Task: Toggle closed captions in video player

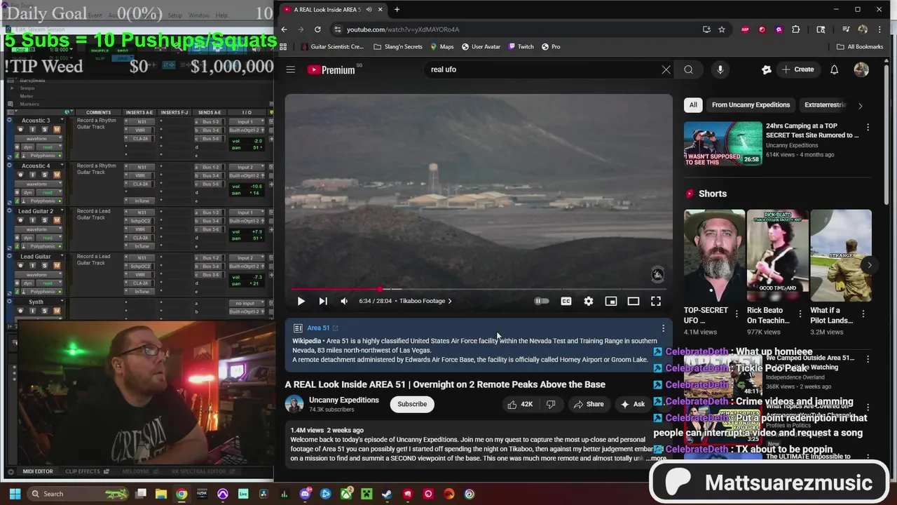Action: point(566,301)
